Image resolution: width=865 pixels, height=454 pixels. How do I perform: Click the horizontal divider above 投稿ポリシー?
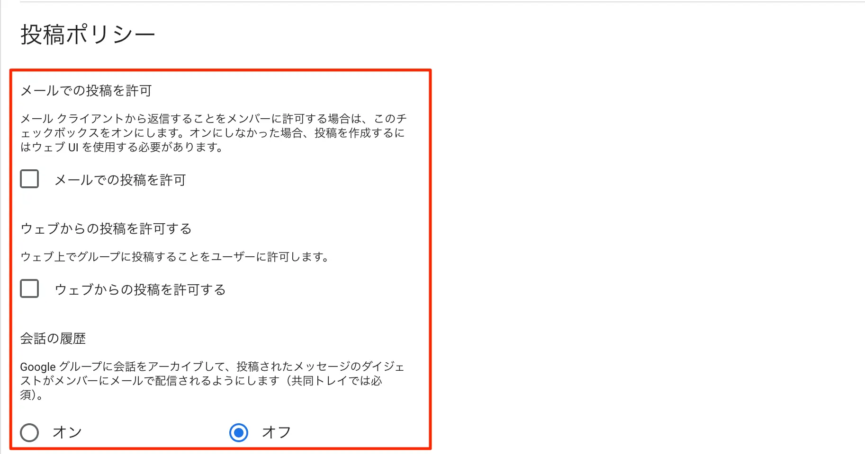[x=442, y=2]
